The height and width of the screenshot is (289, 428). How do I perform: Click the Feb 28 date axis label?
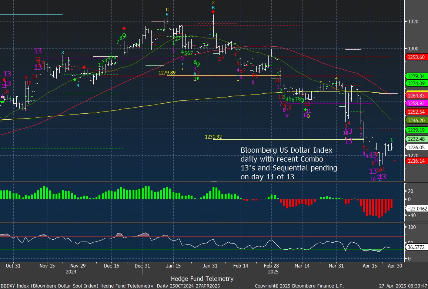tap(271, 266)
